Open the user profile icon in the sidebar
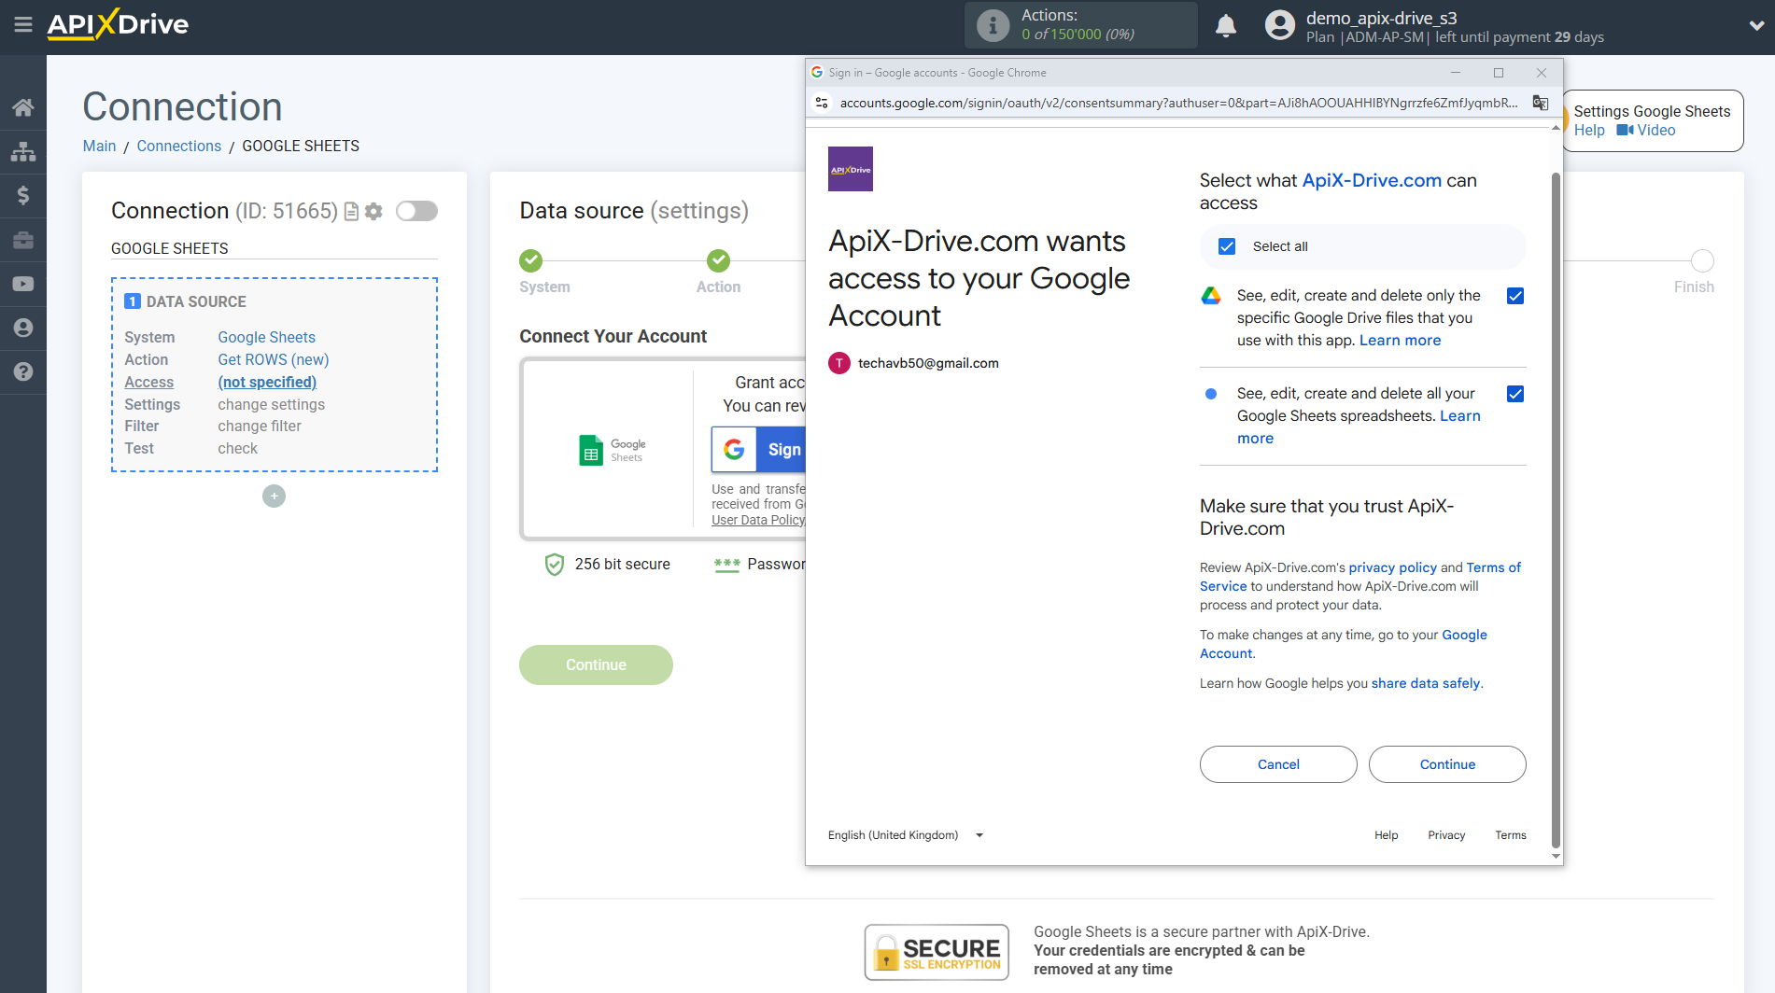Image resolution: width=1775 pixels, height=993 pixels. pyautogui.click(x=23, y=328)
